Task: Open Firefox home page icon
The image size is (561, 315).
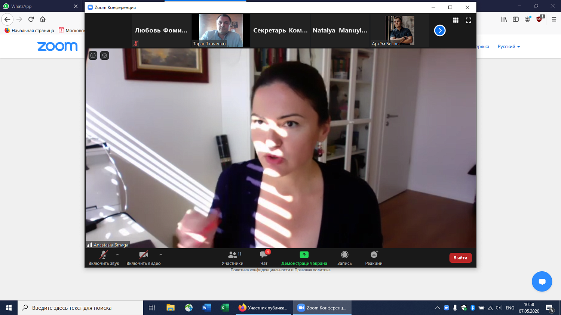Action: click(x=43, y=19)
